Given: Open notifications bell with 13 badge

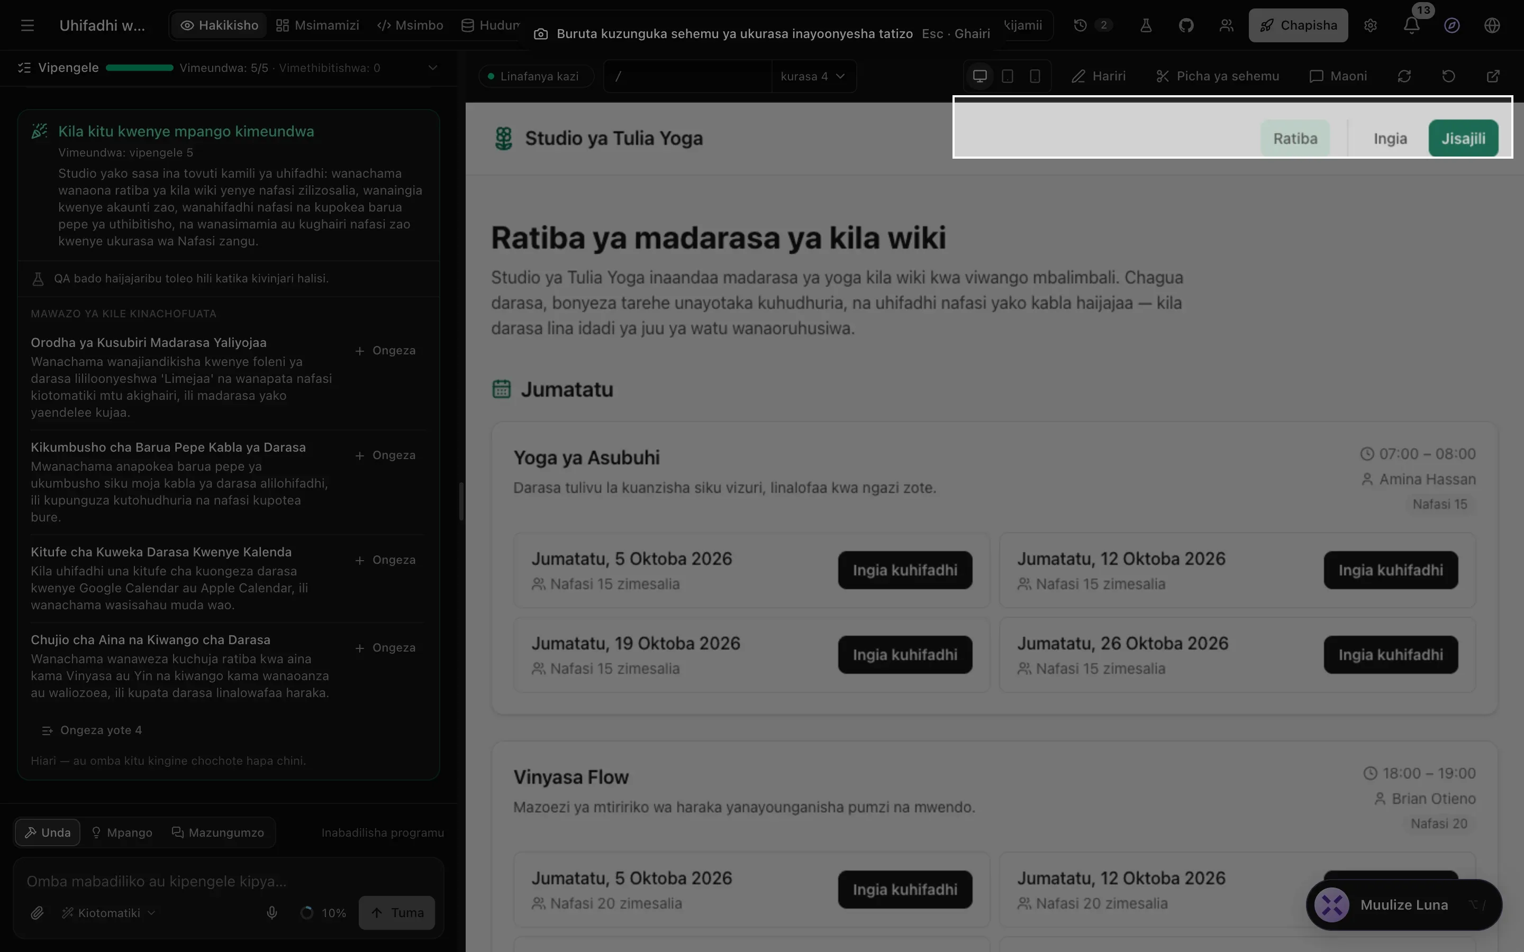Looking at the screenshot, I should click(1412, 25).
